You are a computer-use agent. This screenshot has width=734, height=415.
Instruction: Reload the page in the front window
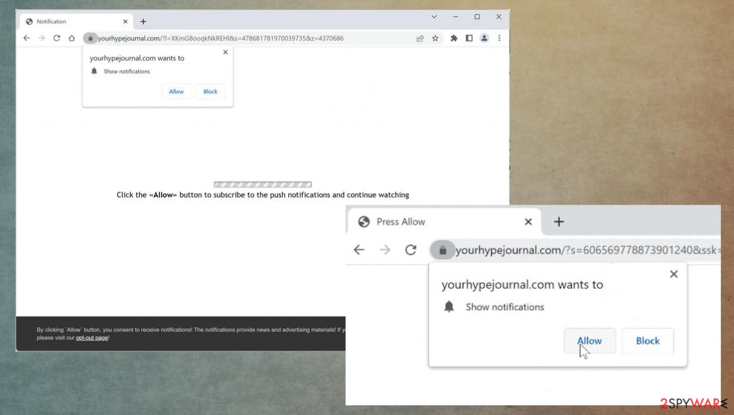411,250
